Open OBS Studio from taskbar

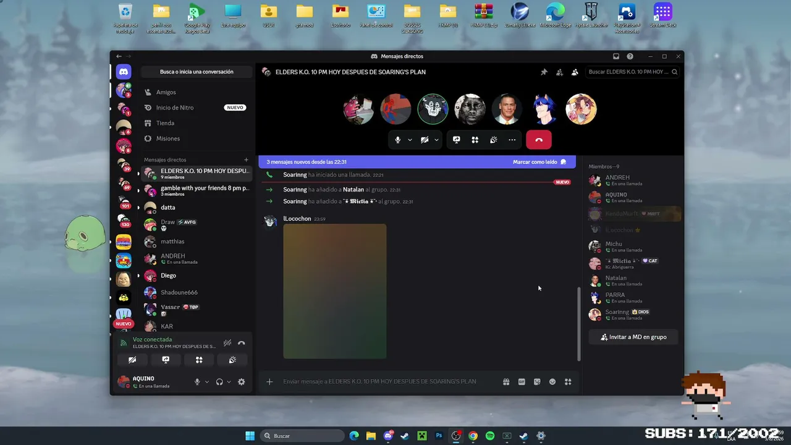pos(456,436)
